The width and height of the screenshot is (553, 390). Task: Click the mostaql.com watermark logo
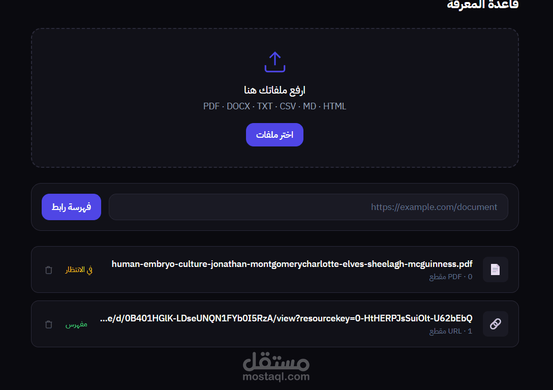click(276, 367)
